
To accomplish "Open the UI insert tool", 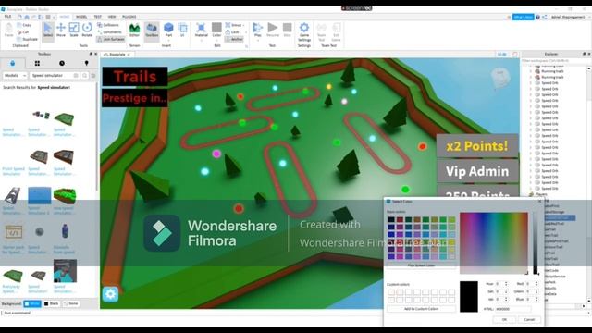I will pos(182,30).
